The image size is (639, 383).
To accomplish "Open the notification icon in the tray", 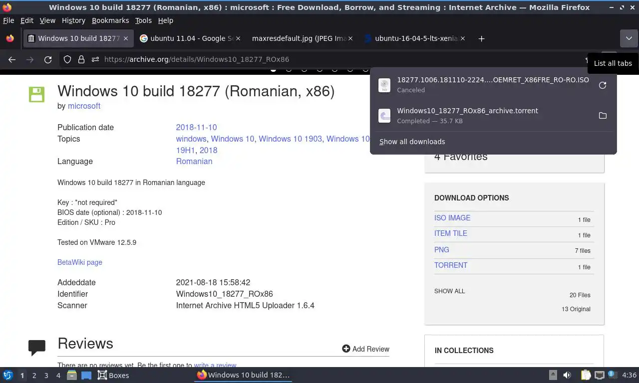I will point(612,375).
